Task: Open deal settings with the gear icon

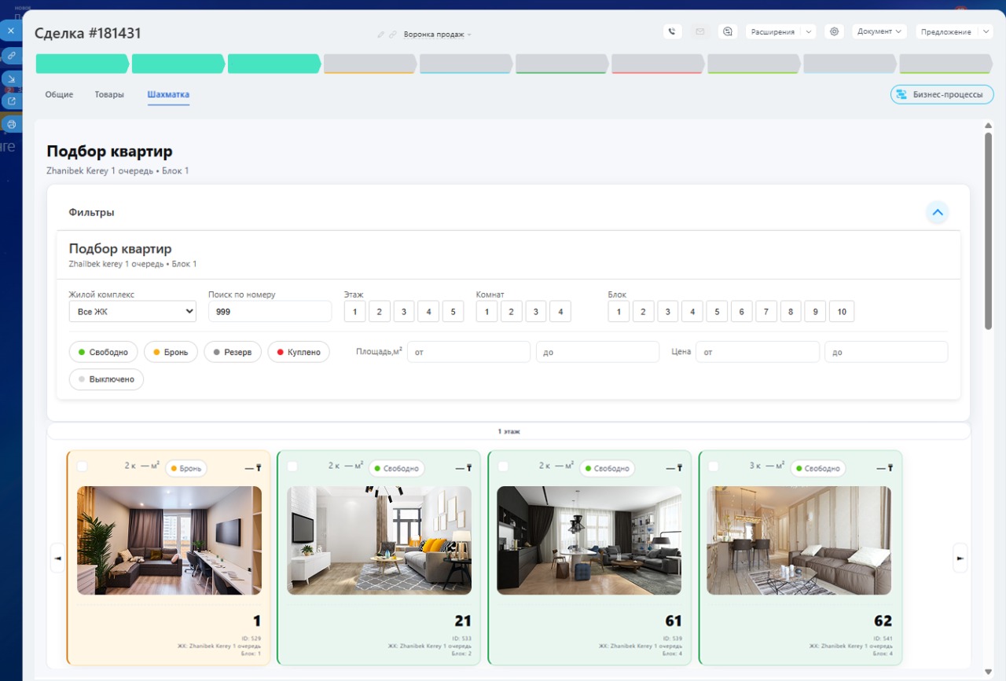Action: 834,31
